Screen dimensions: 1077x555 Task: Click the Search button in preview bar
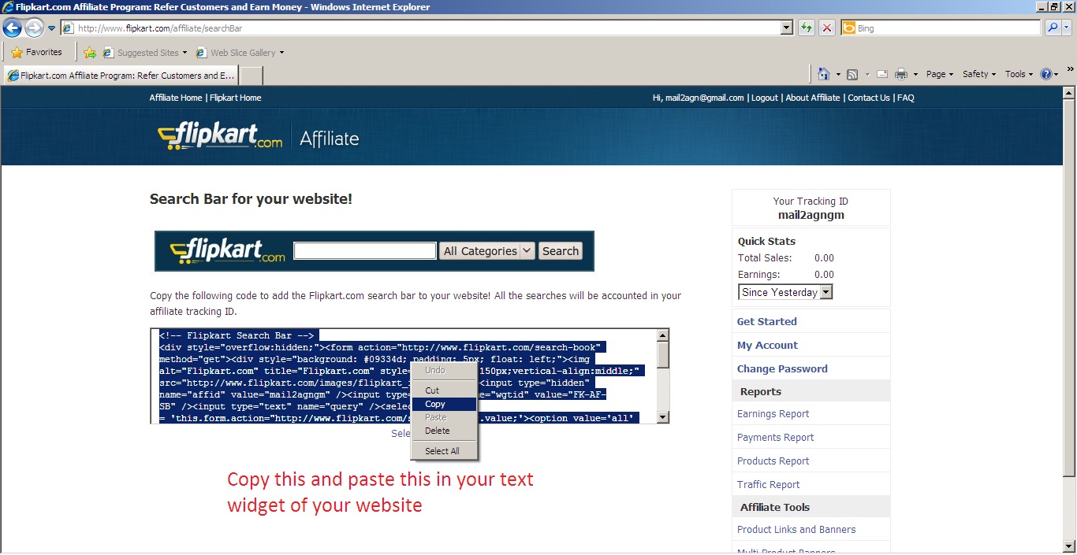(561, 251)
